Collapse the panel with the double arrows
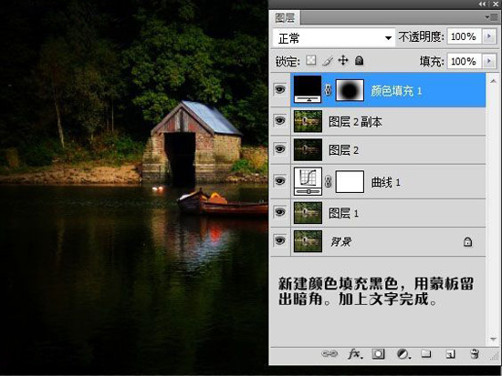 point(482,4)
